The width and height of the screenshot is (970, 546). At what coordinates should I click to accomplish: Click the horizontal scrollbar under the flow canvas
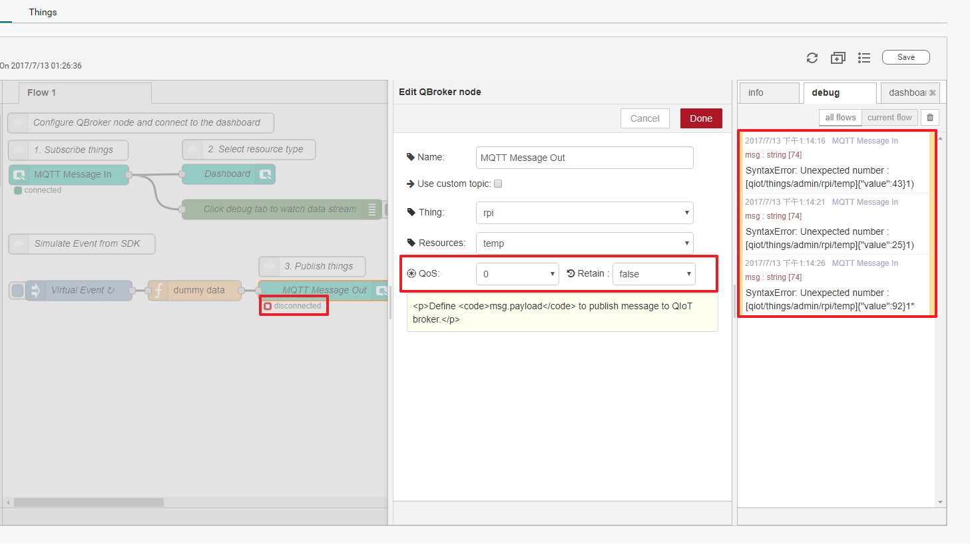(x=89, y=503)
